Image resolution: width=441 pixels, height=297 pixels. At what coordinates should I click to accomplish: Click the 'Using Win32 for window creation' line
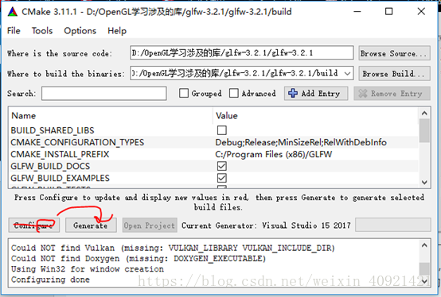(x=88, y=269)
